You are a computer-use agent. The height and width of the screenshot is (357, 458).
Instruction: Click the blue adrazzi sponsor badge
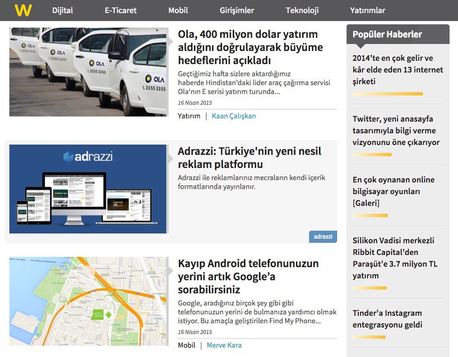[x=323, y=236]
